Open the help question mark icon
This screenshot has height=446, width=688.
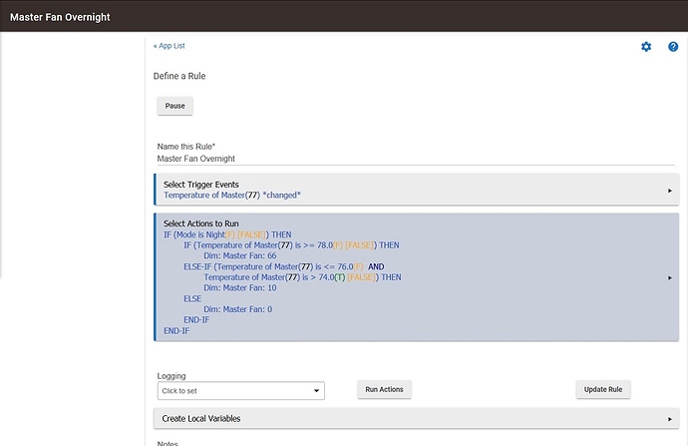click(673, 47)
